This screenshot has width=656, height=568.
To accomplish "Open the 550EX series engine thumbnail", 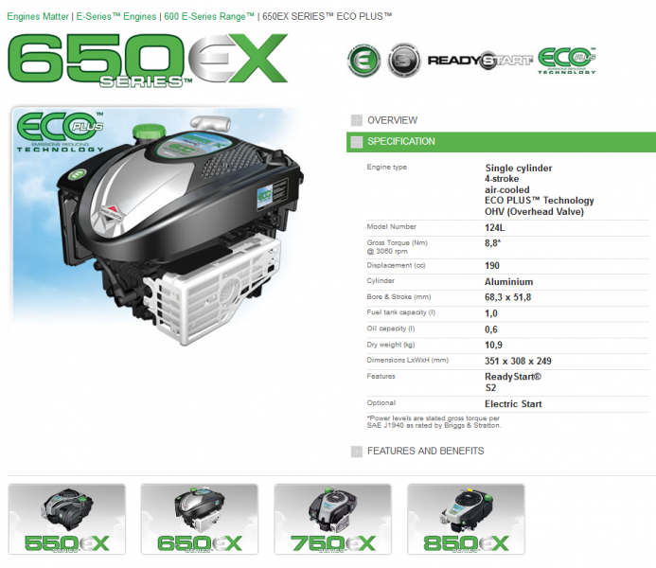I will coord(67,519).
